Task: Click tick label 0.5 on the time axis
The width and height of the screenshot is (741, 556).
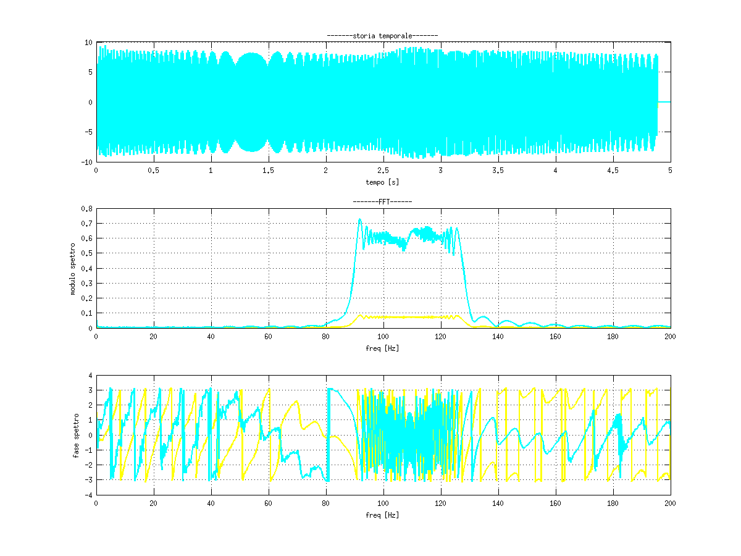Action: (153, 171)
